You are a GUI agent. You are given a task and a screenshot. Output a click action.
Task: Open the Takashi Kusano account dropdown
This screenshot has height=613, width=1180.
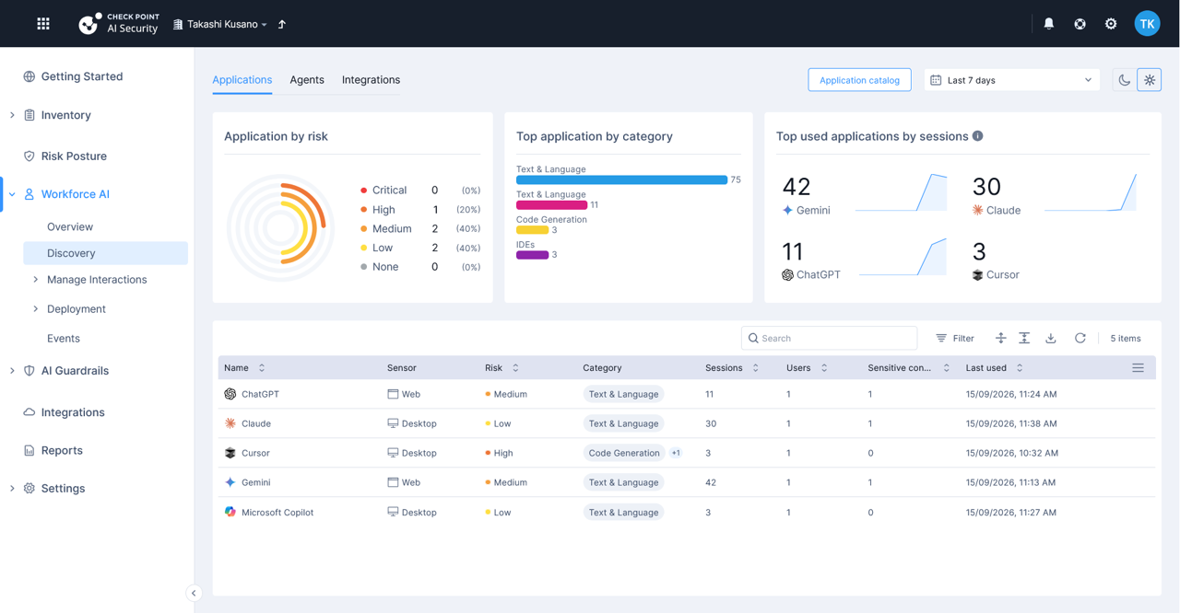[220, 25]
